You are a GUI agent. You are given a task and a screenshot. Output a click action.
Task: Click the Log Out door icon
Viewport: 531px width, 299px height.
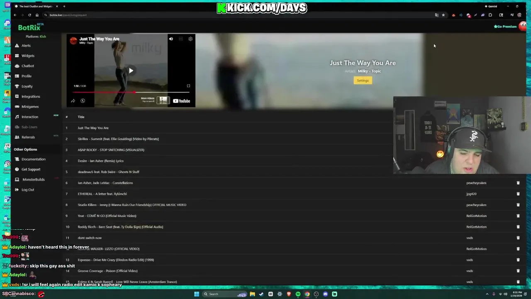pyautogui.click(x=17, y=190)
